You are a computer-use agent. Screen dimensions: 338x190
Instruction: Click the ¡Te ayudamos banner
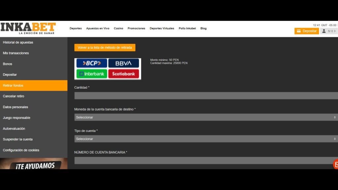[34, 164]
